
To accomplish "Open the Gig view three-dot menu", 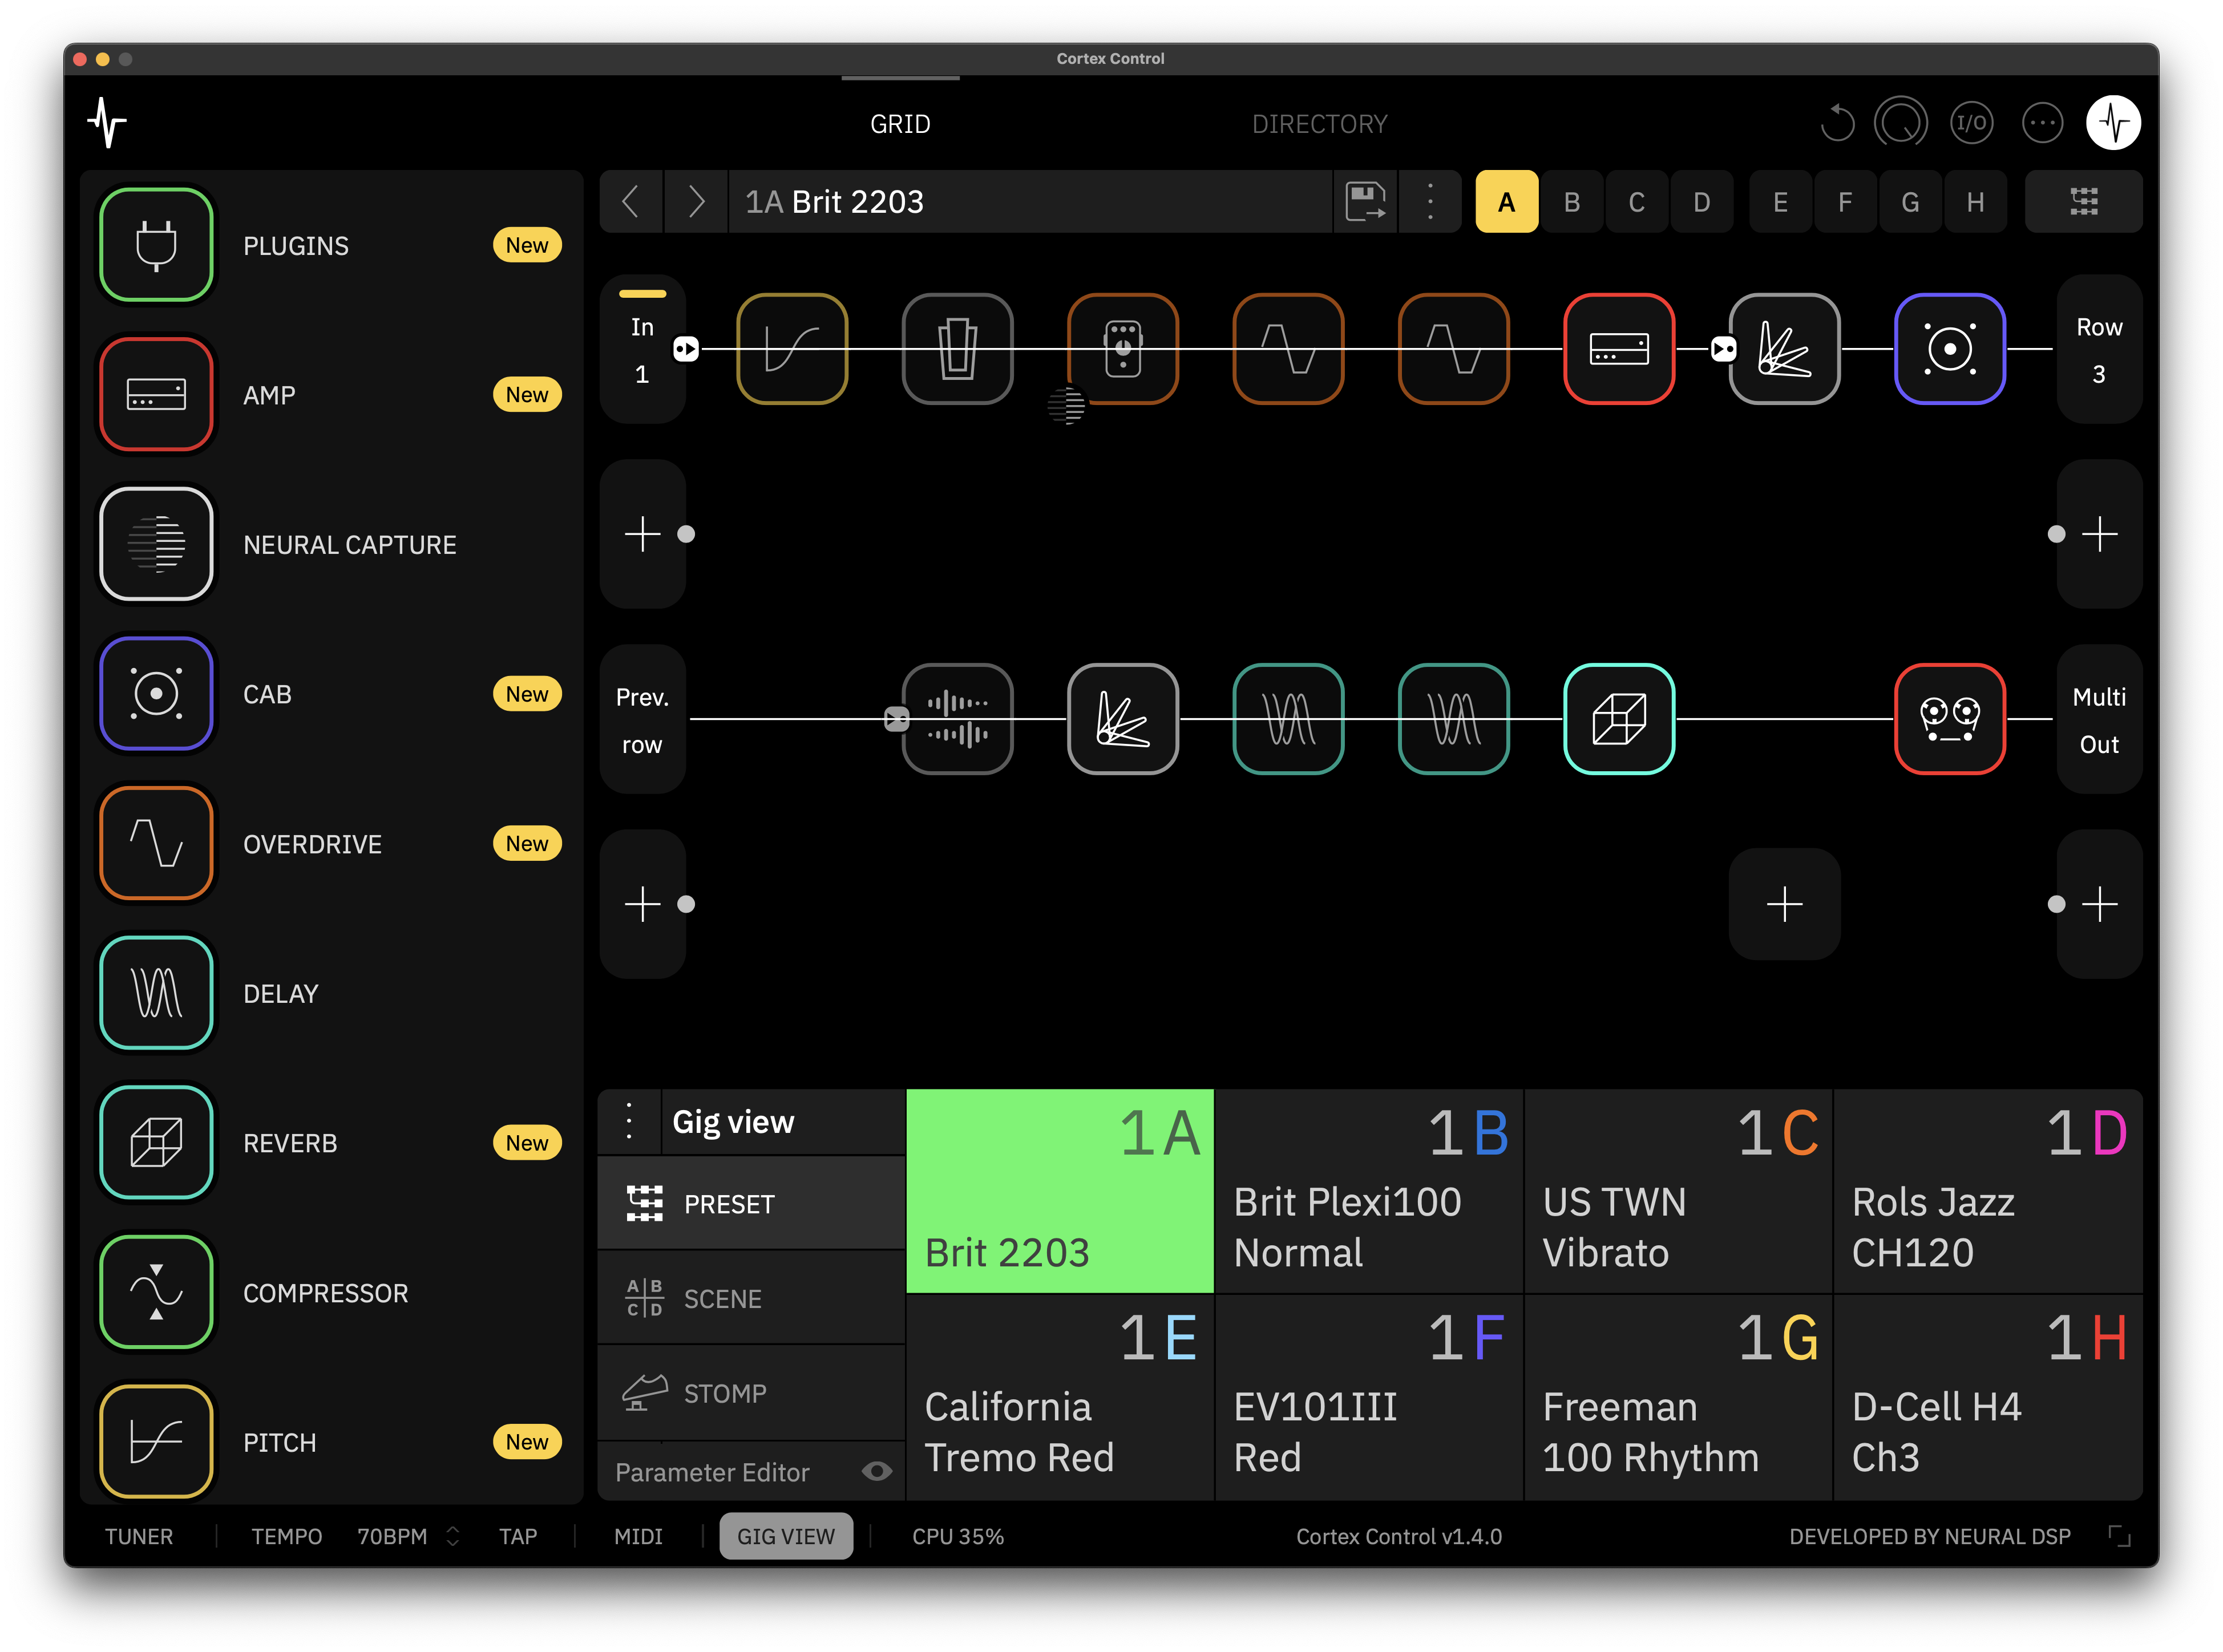I will pos(629,1121).
